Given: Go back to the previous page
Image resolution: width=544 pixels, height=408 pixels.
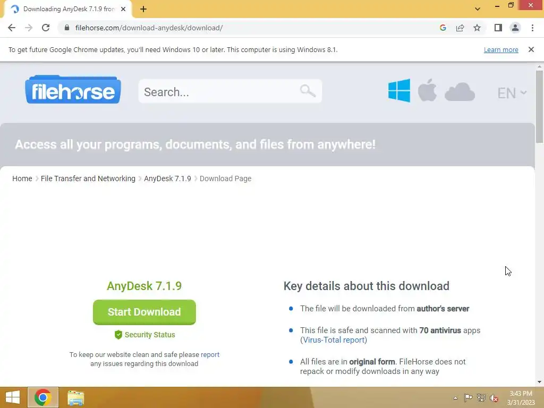Looking at the screenshot, I should [x=12, y=28].
